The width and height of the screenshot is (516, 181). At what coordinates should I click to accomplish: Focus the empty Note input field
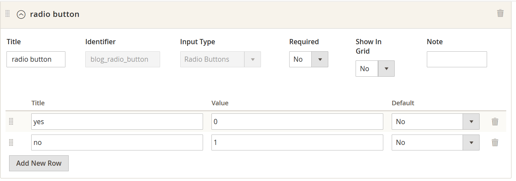click(457, 59)
